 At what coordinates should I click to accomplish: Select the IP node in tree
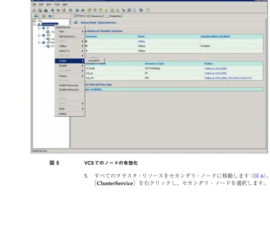48,28
